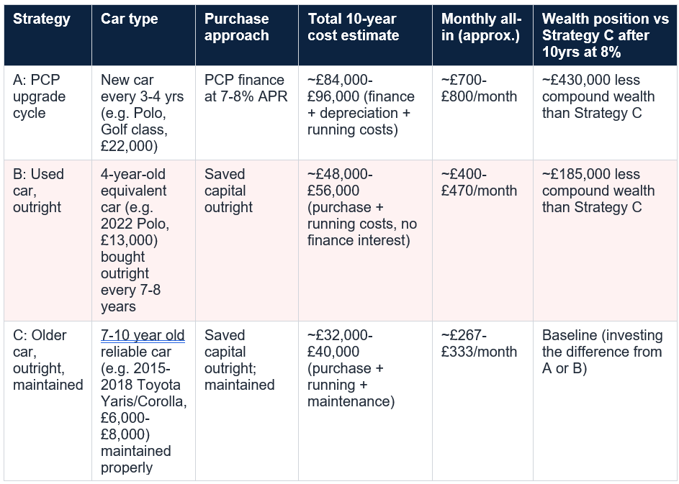679x484 pixels.
Task: Select the '~£430,000 less compound wealth' cell
Action: tap(605, 113)
